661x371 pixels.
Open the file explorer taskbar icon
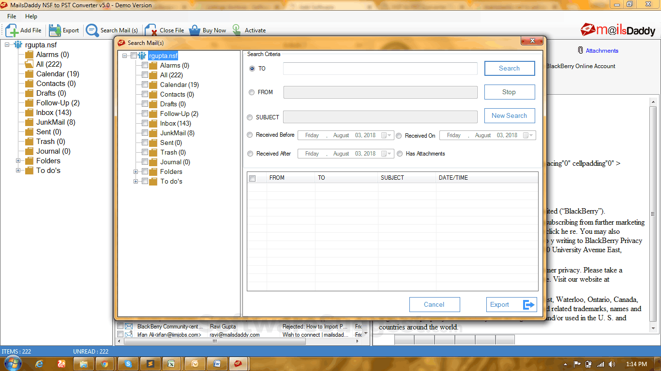(83, 364)
